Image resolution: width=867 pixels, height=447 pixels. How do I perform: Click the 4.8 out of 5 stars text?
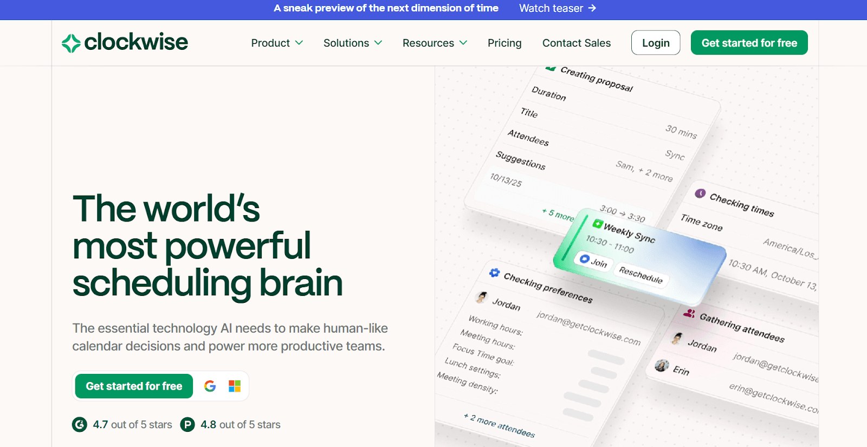tap(241, 424)
